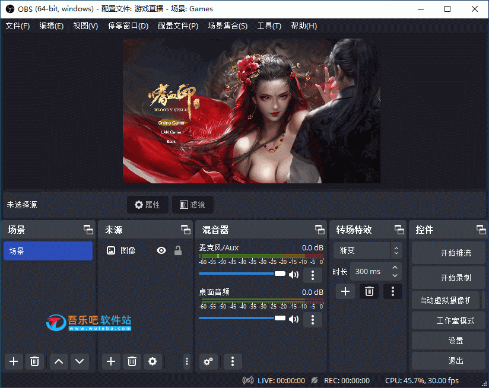
Task: Click the CPU: 45.7%, 30.00 fps status
Action: pos(421,380)
